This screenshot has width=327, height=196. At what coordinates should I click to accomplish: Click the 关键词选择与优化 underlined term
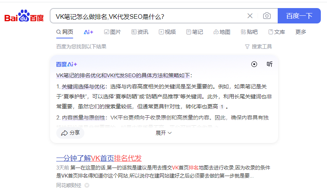pyautogui.click(x=84, y=86)
